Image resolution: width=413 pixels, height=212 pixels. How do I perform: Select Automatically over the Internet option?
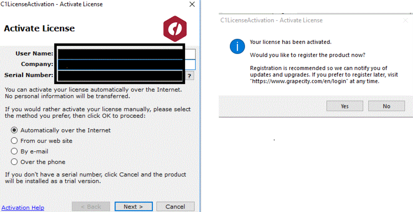[x=61, y=130]
